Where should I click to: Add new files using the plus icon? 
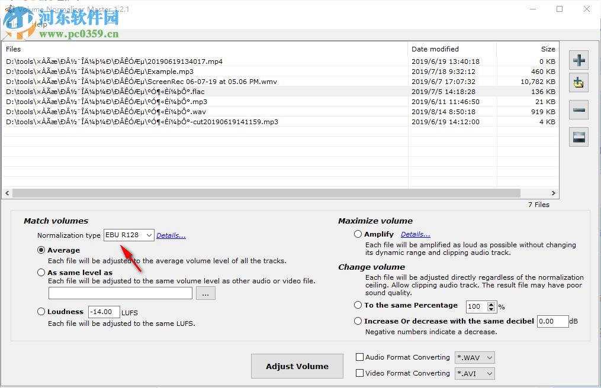coord(578,60)
